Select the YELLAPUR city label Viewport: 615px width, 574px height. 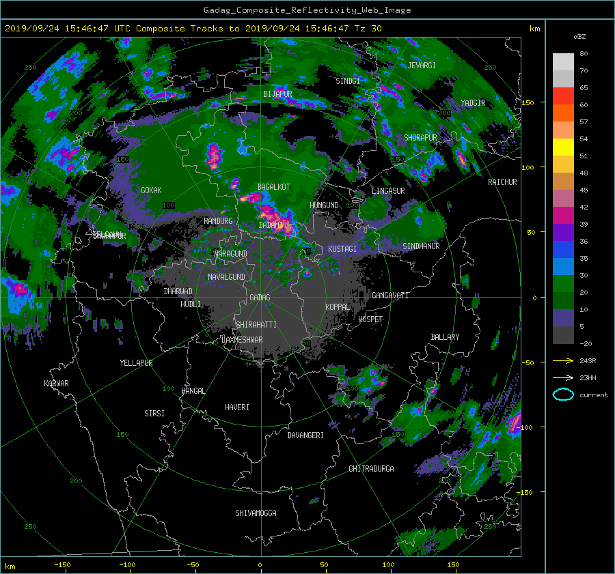(136, 363)
